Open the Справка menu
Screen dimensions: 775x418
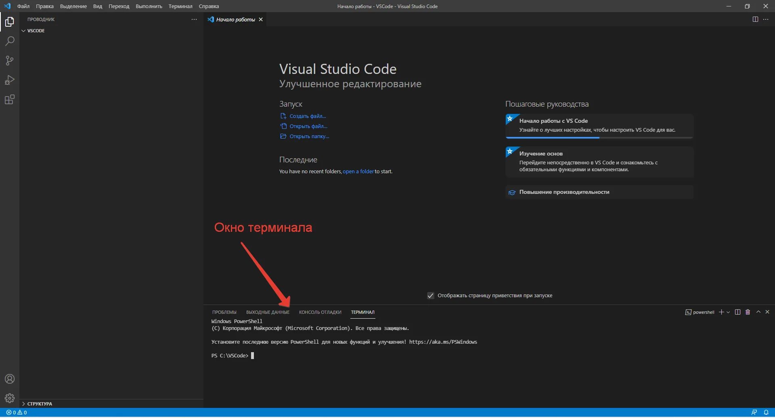click(209, 6)
